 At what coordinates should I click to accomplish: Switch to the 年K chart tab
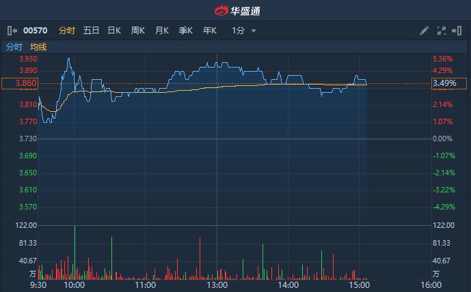[x=209, y=31]
